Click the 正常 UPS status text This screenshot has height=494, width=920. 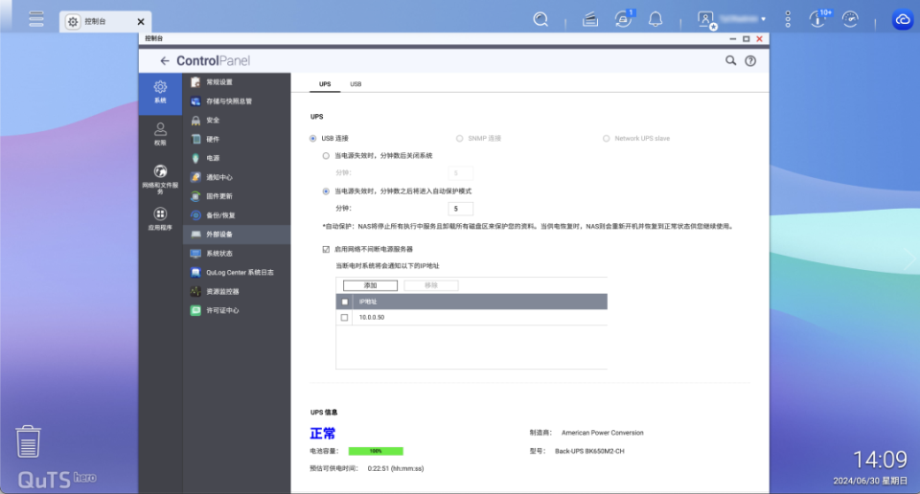click(323, 433)
